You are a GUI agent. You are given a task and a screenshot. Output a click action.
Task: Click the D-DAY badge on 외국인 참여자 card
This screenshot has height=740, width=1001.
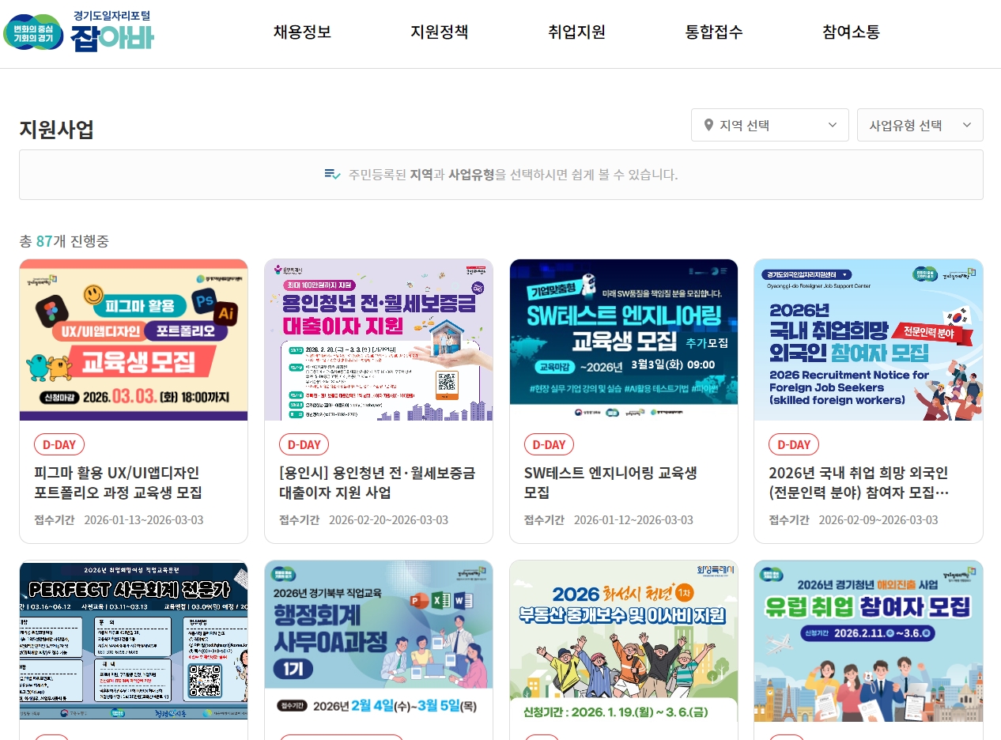pyautogui.click(x=794, y=444)
